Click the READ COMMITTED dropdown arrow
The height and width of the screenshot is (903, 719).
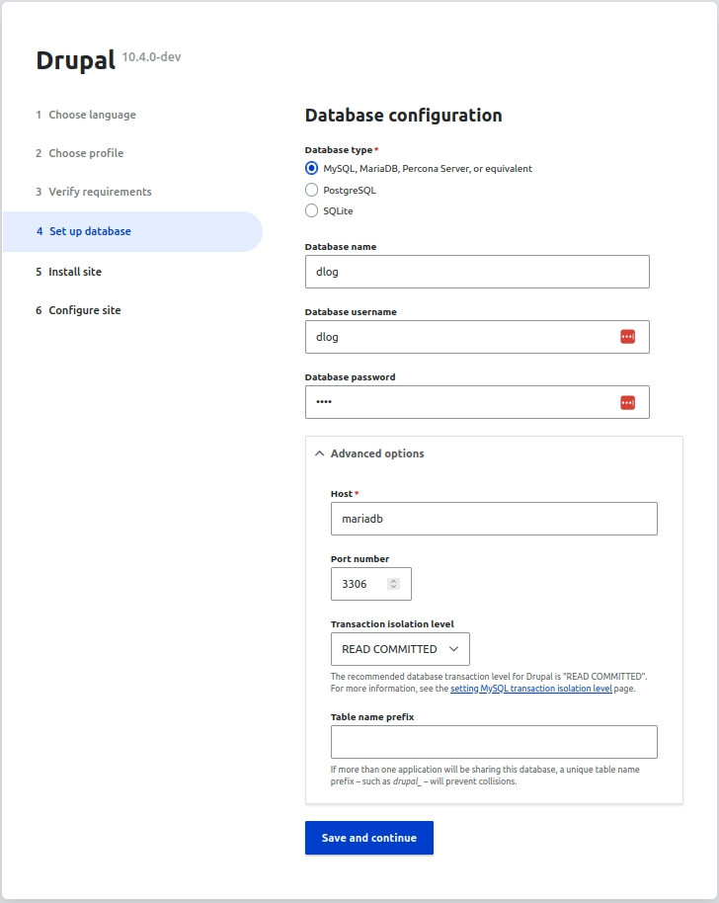point(453,649)
